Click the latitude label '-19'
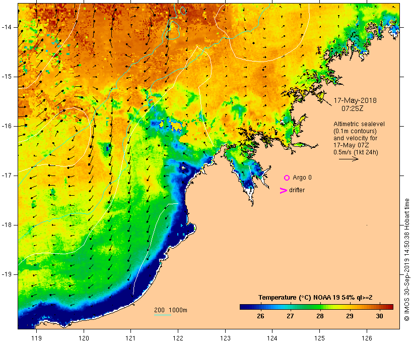The height and width of the screenshot is (343, 413). point(7,274)
